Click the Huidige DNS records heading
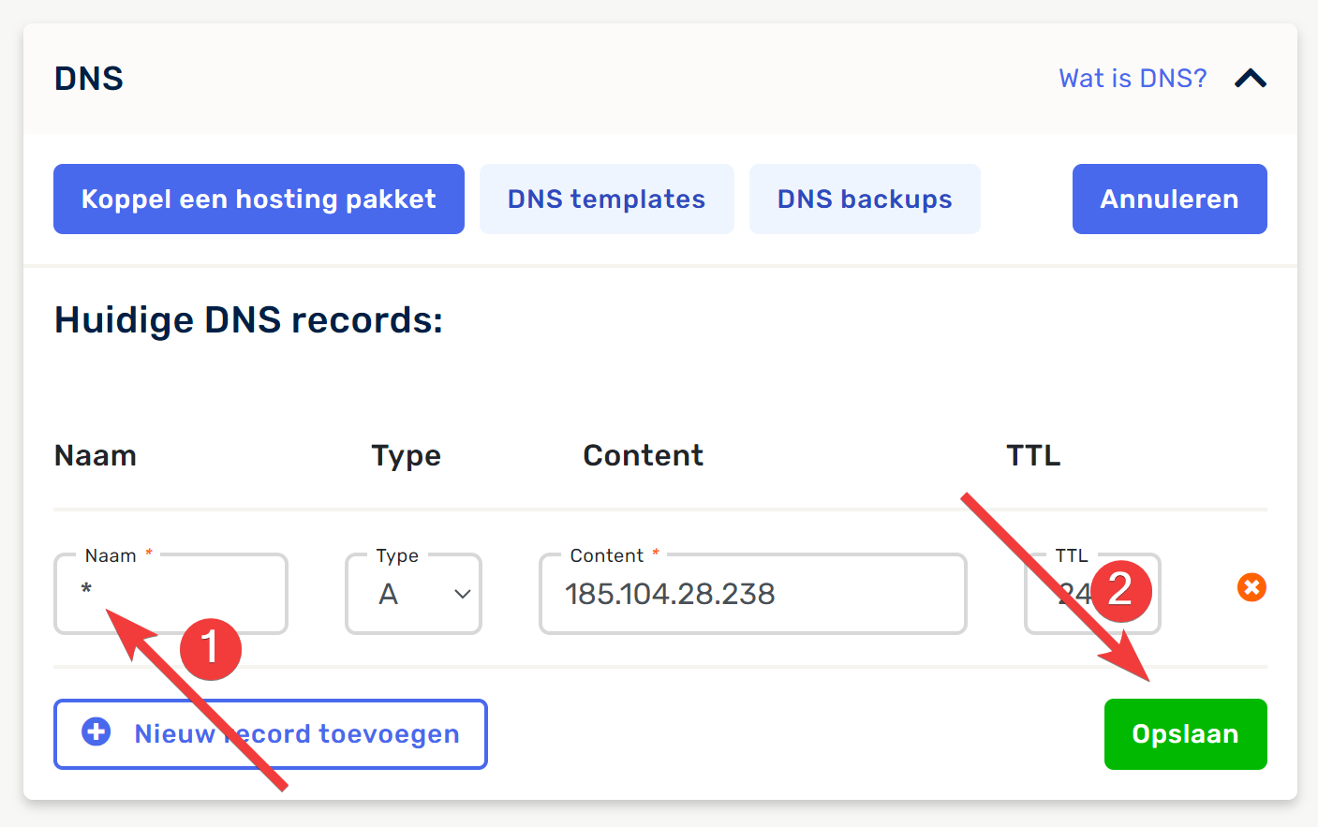1318x827 pixels. click(x=248, y=320)
